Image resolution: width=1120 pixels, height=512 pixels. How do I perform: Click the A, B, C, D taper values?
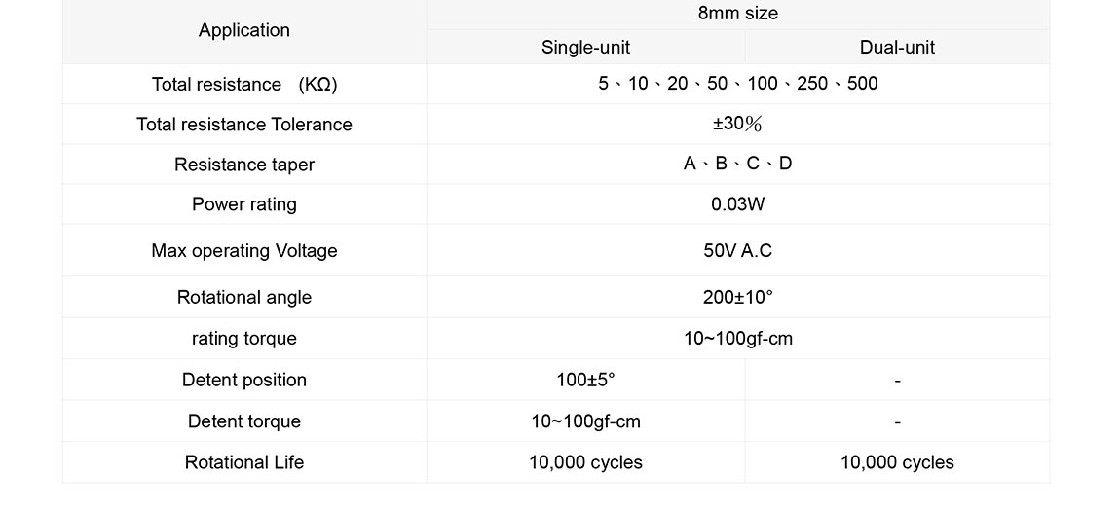[737, 164]
